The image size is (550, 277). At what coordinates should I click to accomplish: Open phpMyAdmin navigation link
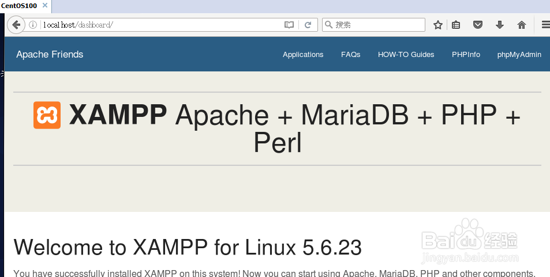519,55
